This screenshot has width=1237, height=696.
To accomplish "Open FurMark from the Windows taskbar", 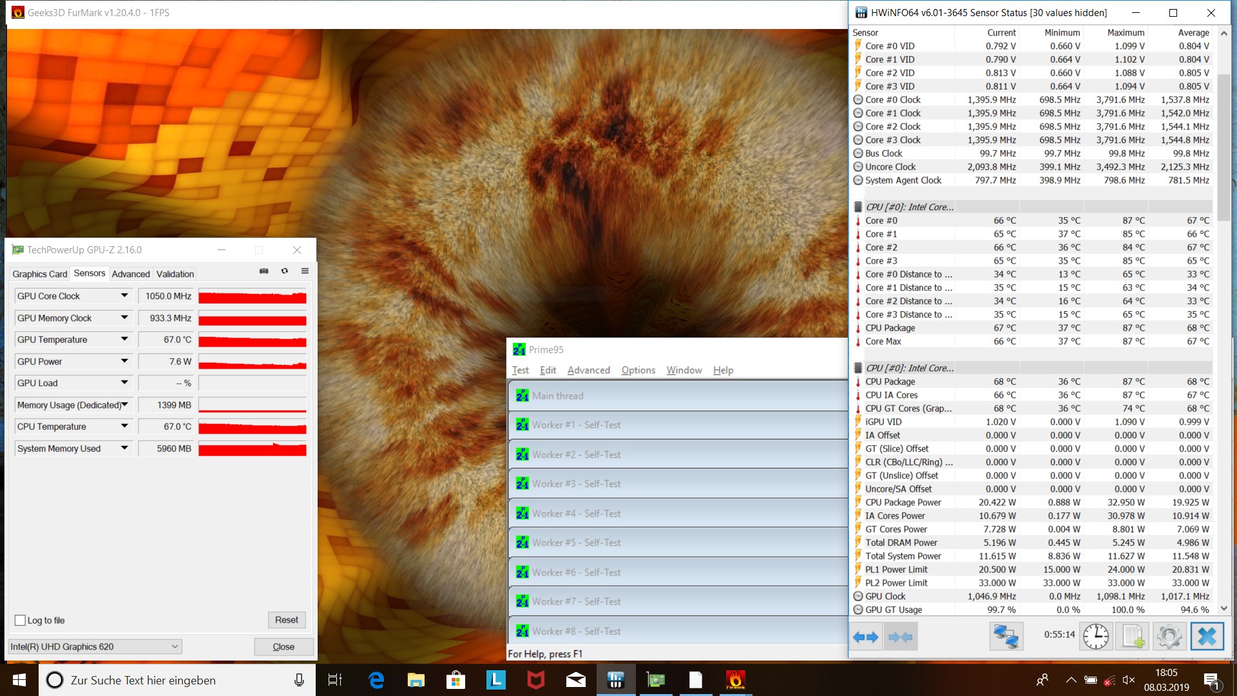I will tap(735, 680).
